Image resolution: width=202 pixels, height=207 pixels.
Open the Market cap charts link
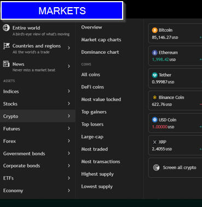tap(101, 40)
